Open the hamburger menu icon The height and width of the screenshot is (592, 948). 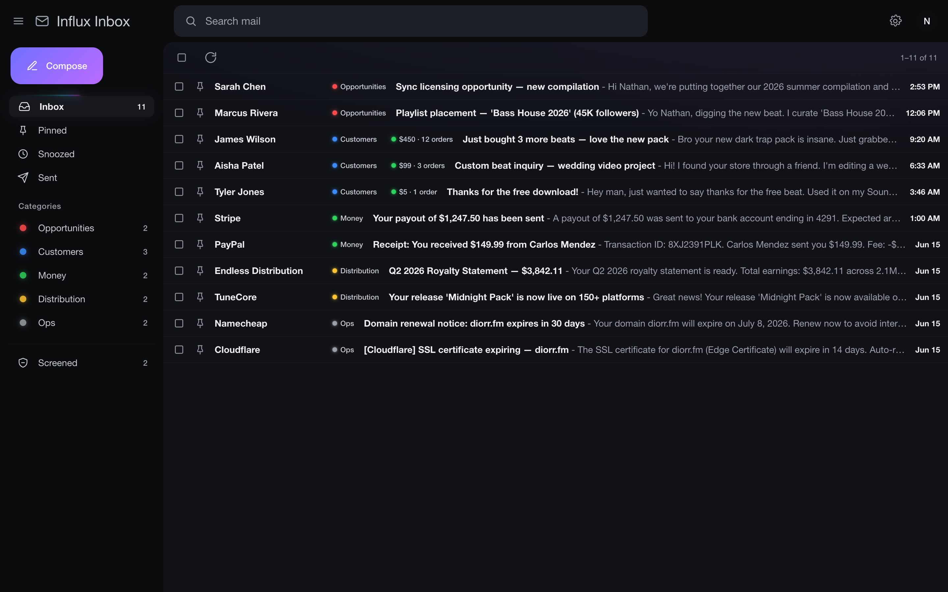pyautogui.click(x=18, y=21)
